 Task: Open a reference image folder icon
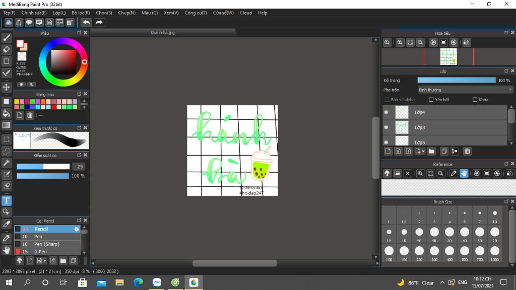pos(397,173)
